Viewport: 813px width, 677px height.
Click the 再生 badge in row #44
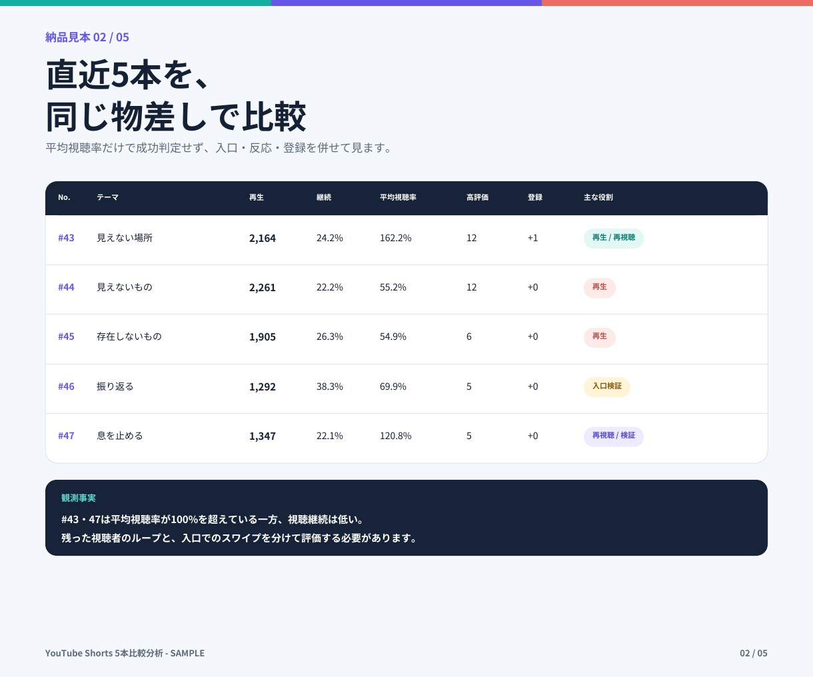pos(600,287)
